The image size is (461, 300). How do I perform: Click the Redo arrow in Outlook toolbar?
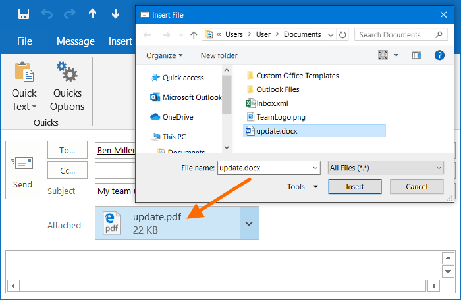coord(70,14)
